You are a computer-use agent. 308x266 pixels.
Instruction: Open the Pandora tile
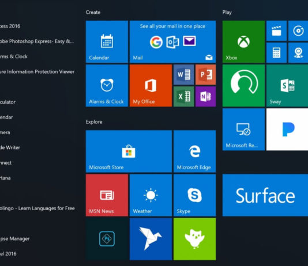[x=287, y=130]
